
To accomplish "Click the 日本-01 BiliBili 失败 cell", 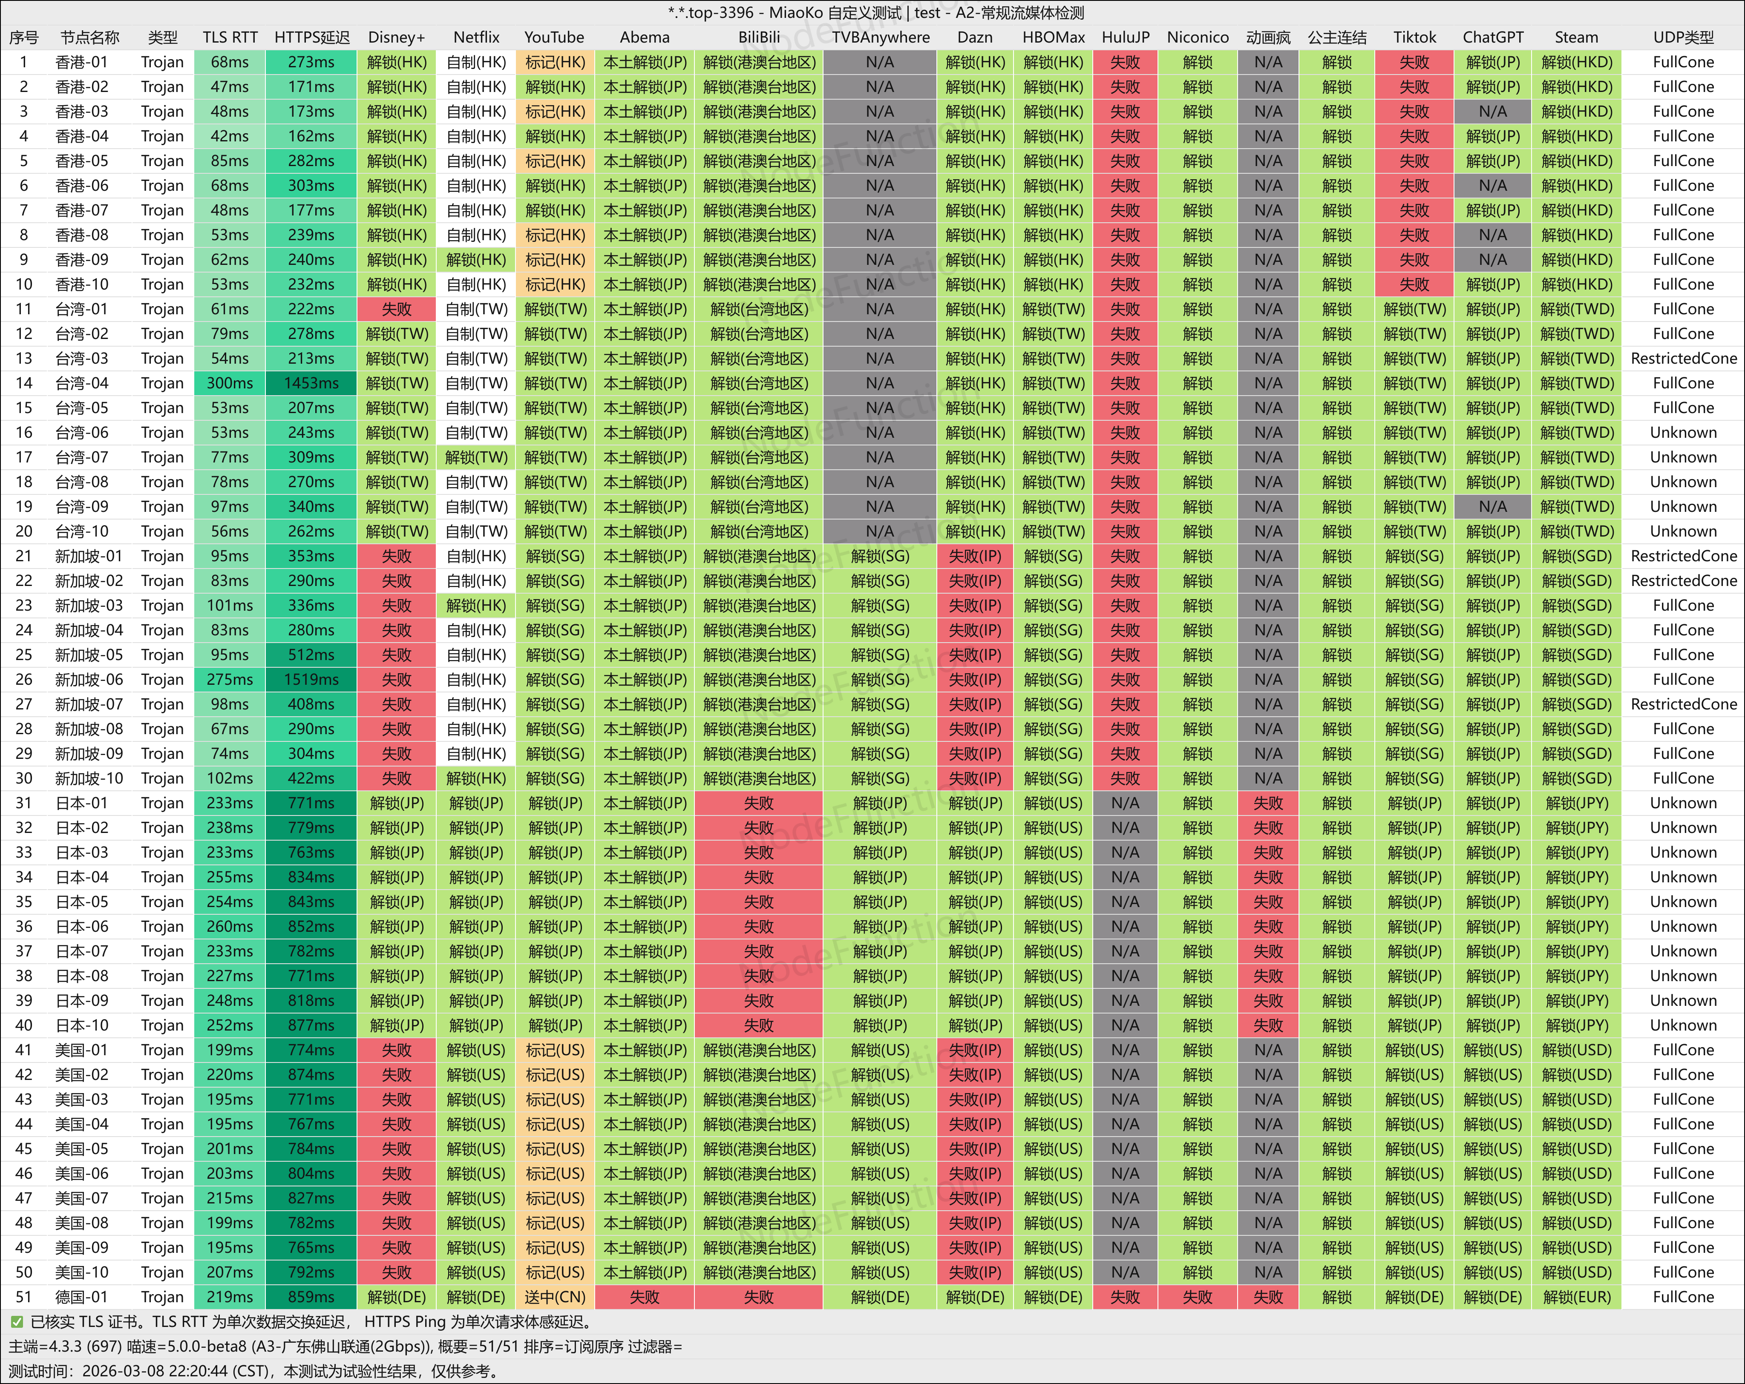I will pos(758,803).
